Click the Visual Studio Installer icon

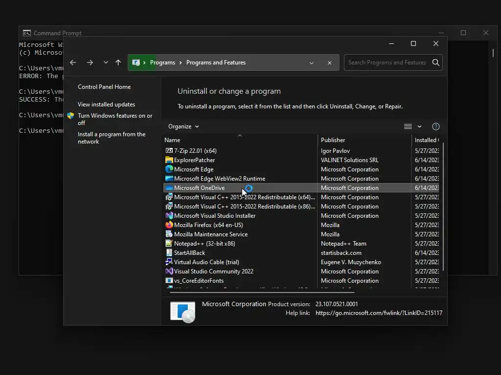click(169, 215)
